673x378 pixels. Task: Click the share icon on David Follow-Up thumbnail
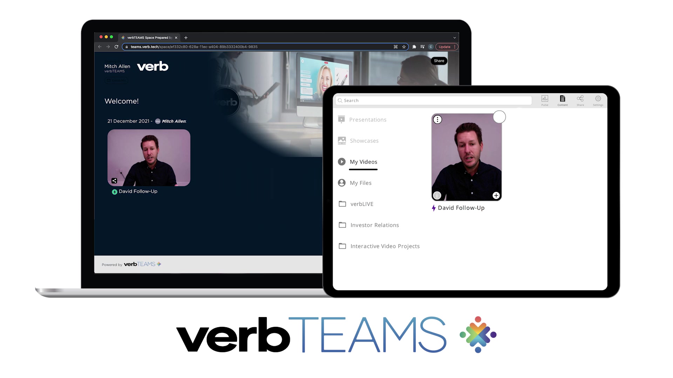[114, 181]
